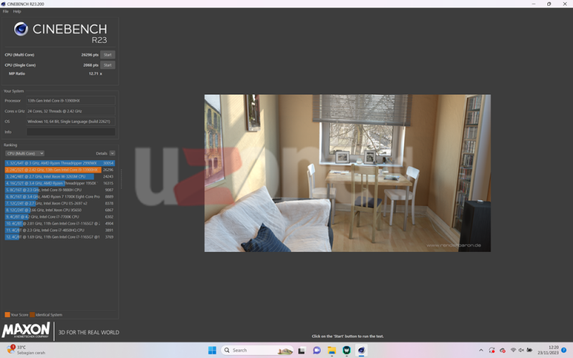
Task: Click the rendered room preview image
Action: tap(347, 173)
